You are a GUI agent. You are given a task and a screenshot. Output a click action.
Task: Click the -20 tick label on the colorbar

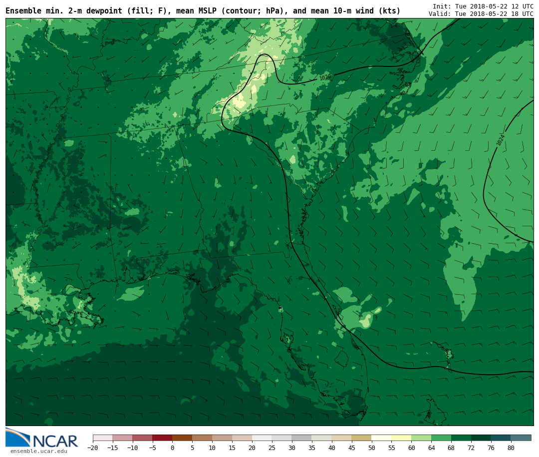(x=92, y=448)
